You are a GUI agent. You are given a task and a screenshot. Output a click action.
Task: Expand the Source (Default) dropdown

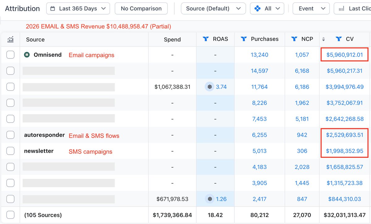(213, 9)
